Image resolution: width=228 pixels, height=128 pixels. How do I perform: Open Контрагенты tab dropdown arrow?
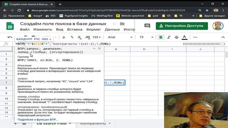click(x=109, y=123)
